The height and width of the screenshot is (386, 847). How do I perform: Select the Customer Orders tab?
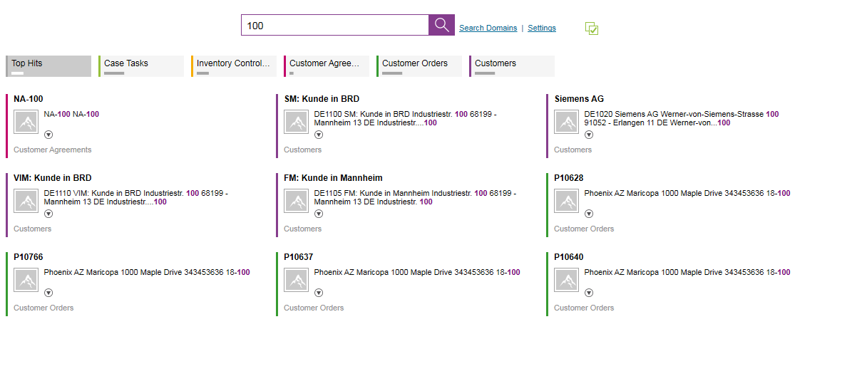419,66
